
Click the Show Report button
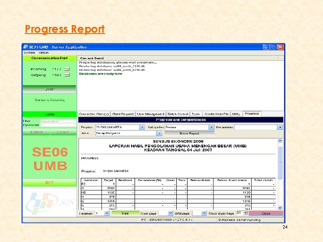click(189, 134)
